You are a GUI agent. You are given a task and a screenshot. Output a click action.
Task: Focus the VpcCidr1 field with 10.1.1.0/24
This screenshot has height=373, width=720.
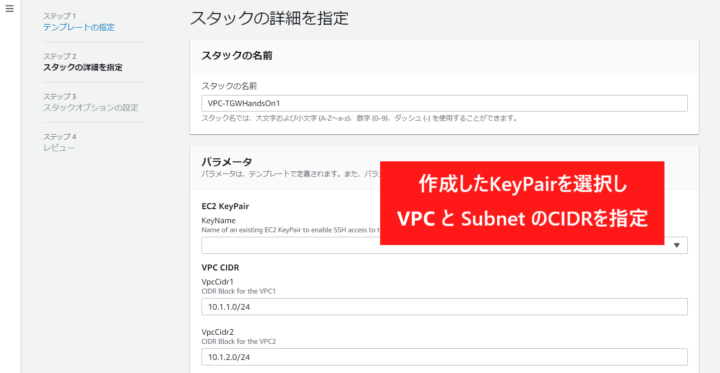444,307
